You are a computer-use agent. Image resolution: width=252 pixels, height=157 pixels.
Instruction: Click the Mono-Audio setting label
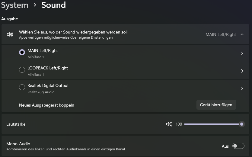18,144
